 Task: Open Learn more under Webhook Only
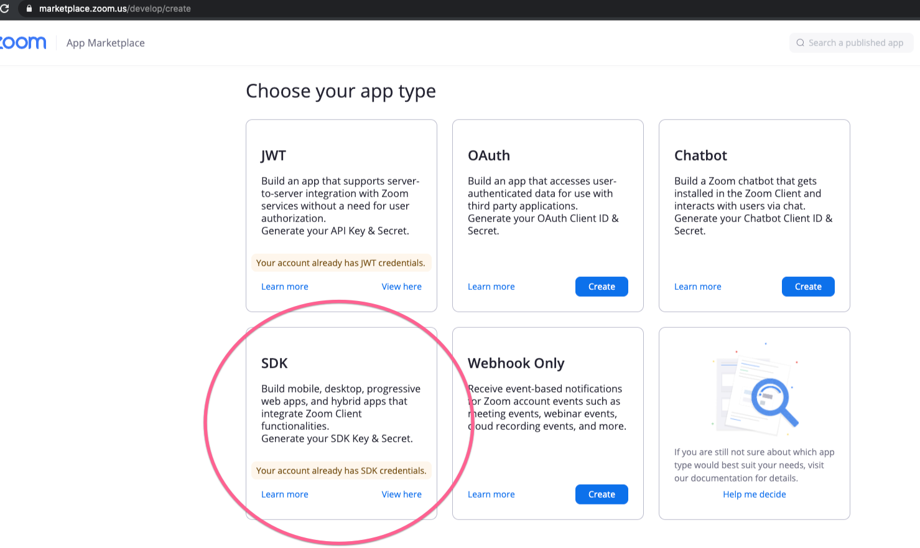tap(491, 495)
